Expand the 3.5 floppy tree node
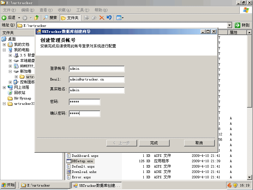 click(10, 55)
